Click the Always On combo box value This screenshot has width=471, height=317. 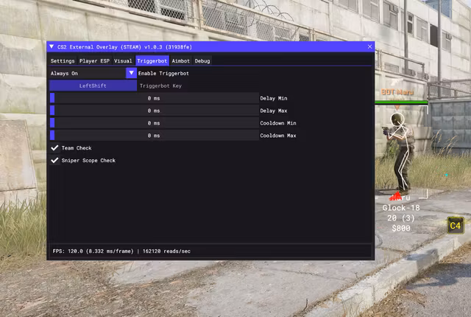tap(88, 73)
